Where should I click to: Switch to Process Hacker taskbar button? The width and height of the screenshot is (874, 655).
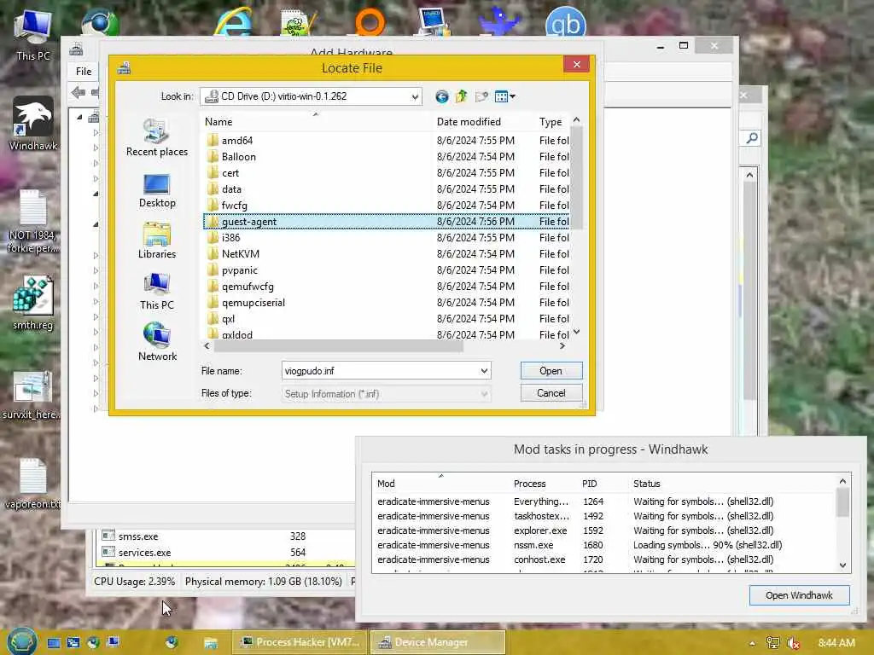[300, 642]
